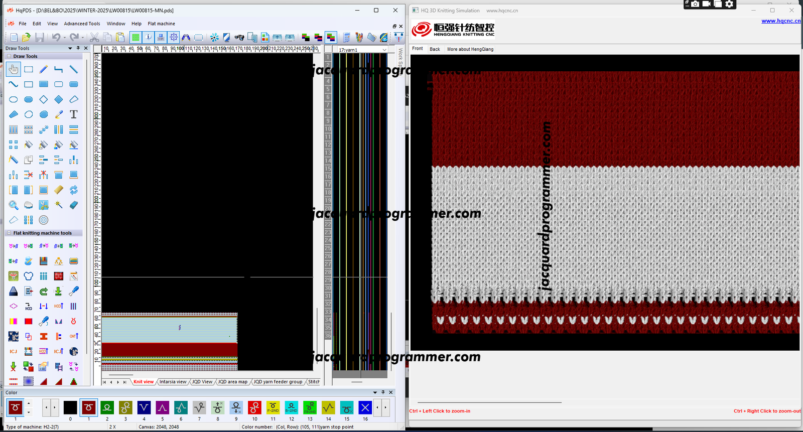Click the binoculars find icon in toolbar
Image resolution: width=803 pixels, height=432 pixels.
pyautogui.click(x=239, y=37)
